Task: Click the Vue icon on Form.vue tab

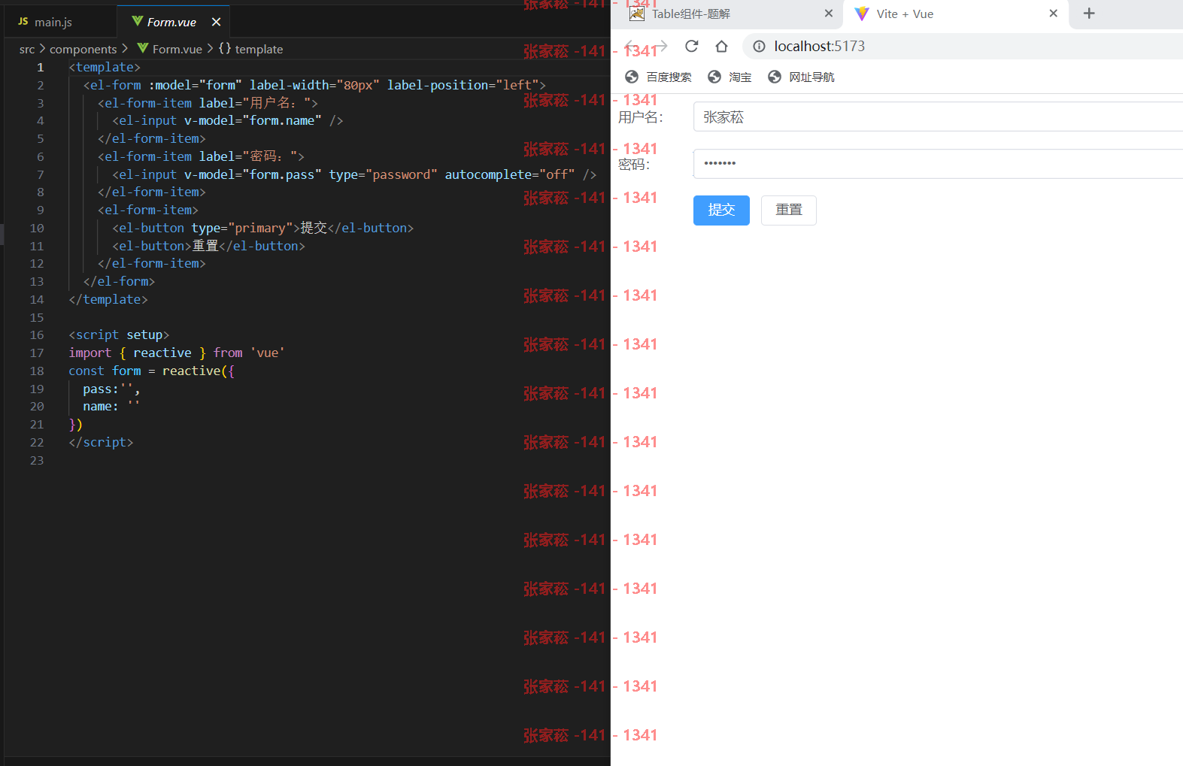Action: coord(138,21)
